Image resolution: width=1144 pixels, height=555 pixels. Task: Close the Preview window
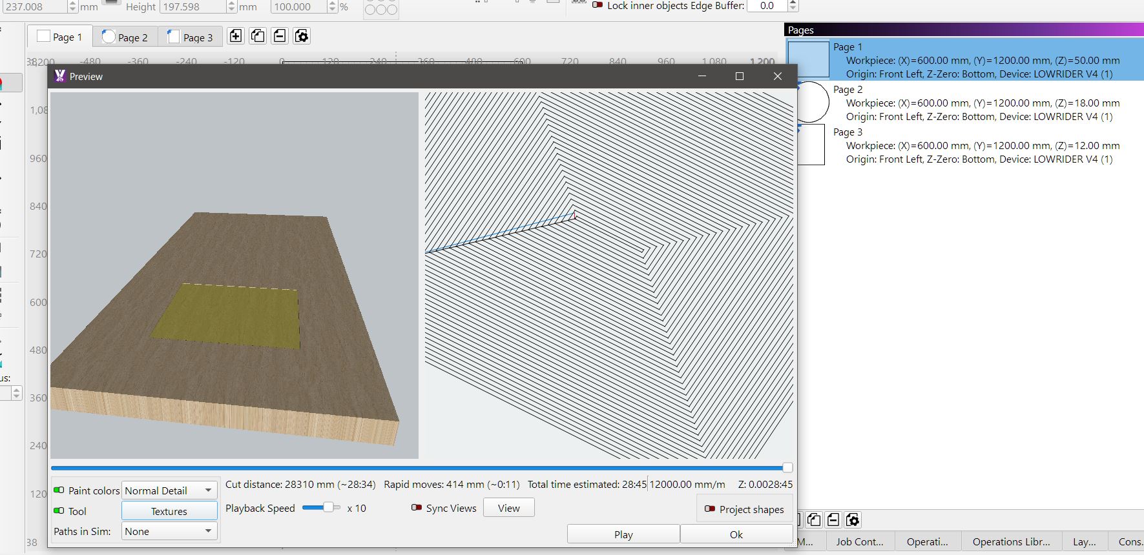point(778,76)
